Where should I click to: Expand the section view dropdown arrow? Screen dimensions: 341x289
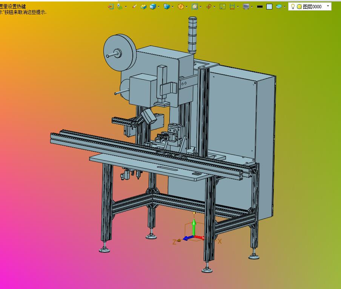[x=238, y=7]
